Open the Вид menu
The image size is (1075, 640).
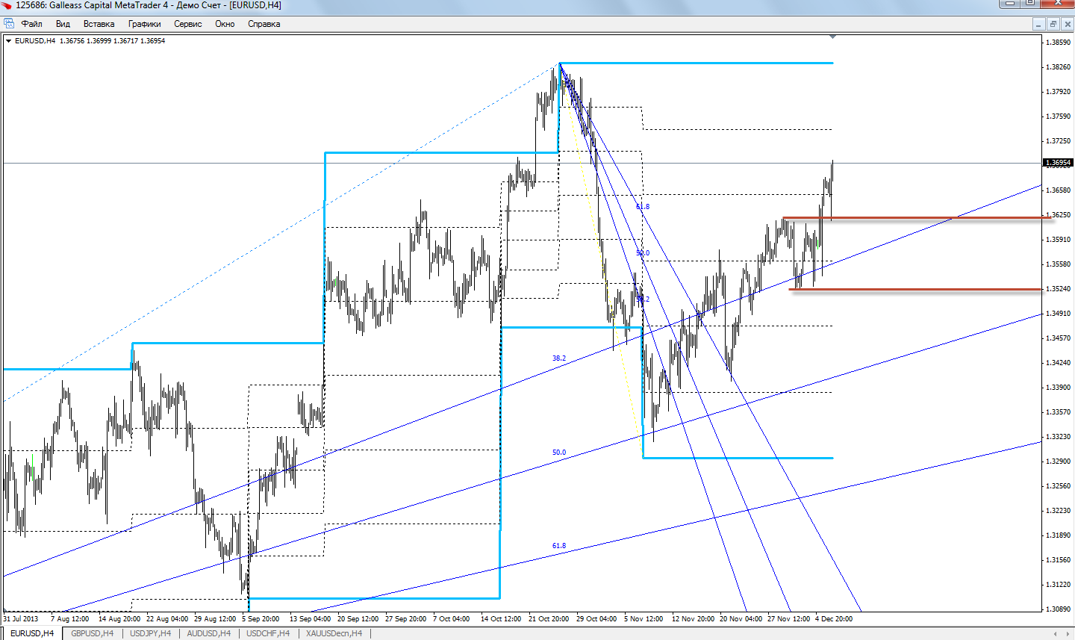click(63, 24)
